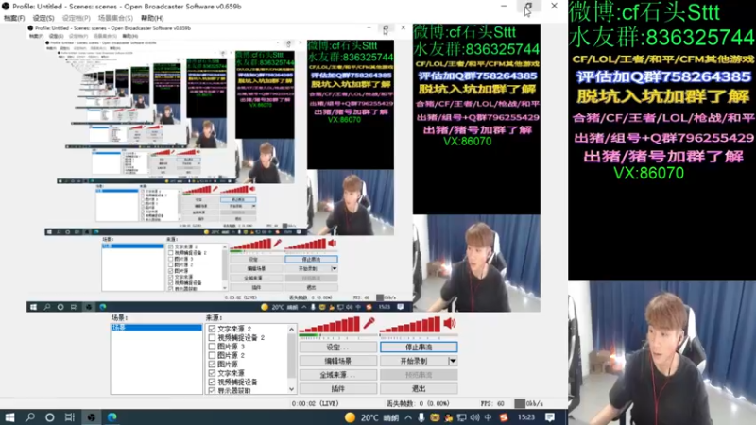Viewport: 756px width, 425px height.
Task: Minimize the OBS window
Action: pyautogui.click(x=504, y=7)
